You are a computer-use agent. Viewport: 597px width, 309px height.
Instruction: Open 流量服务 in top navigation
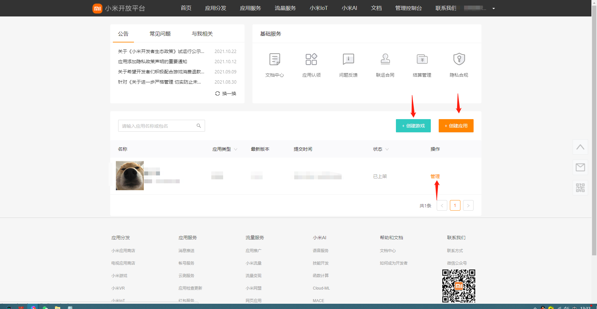285,8
